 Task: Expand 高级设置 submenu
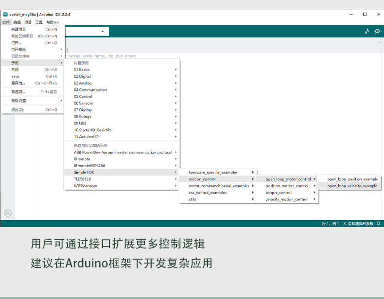tap(33, 101)
